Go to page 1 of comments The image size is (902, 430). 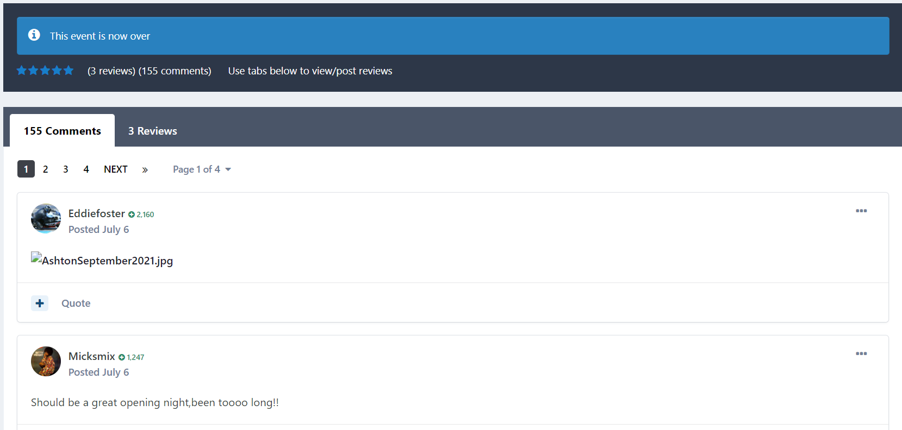click(26, 169)
